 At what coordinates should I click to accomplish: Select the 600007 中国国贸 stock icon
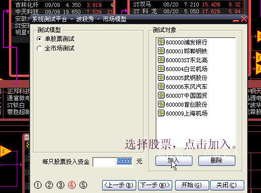161,95
